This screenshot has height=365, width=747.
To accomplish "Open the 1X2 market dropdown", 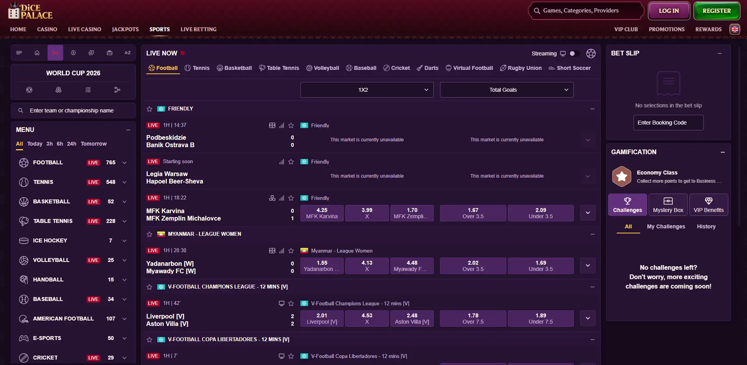I will (x=367, y=90).
